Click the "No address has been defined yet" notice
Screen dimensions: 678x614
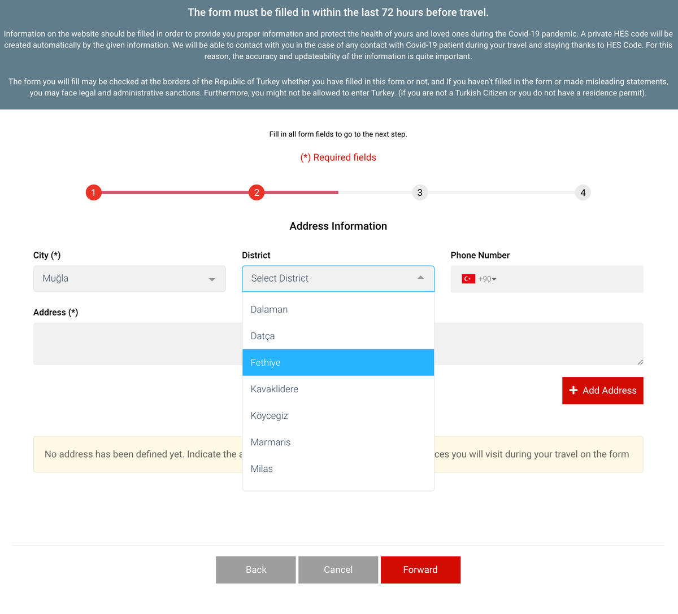pos(338,454)
